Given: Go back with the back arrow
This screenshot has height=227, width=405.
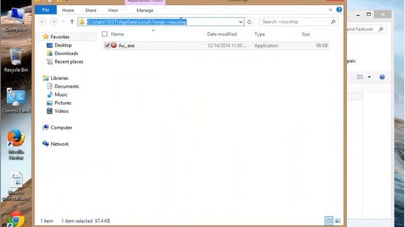Looking at the screenshot, I should 42,22.
